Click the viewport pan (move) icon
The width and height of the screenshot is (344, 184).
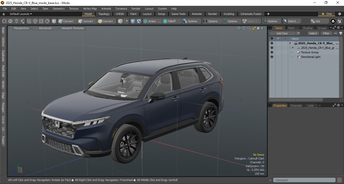(x=239, y=28)
